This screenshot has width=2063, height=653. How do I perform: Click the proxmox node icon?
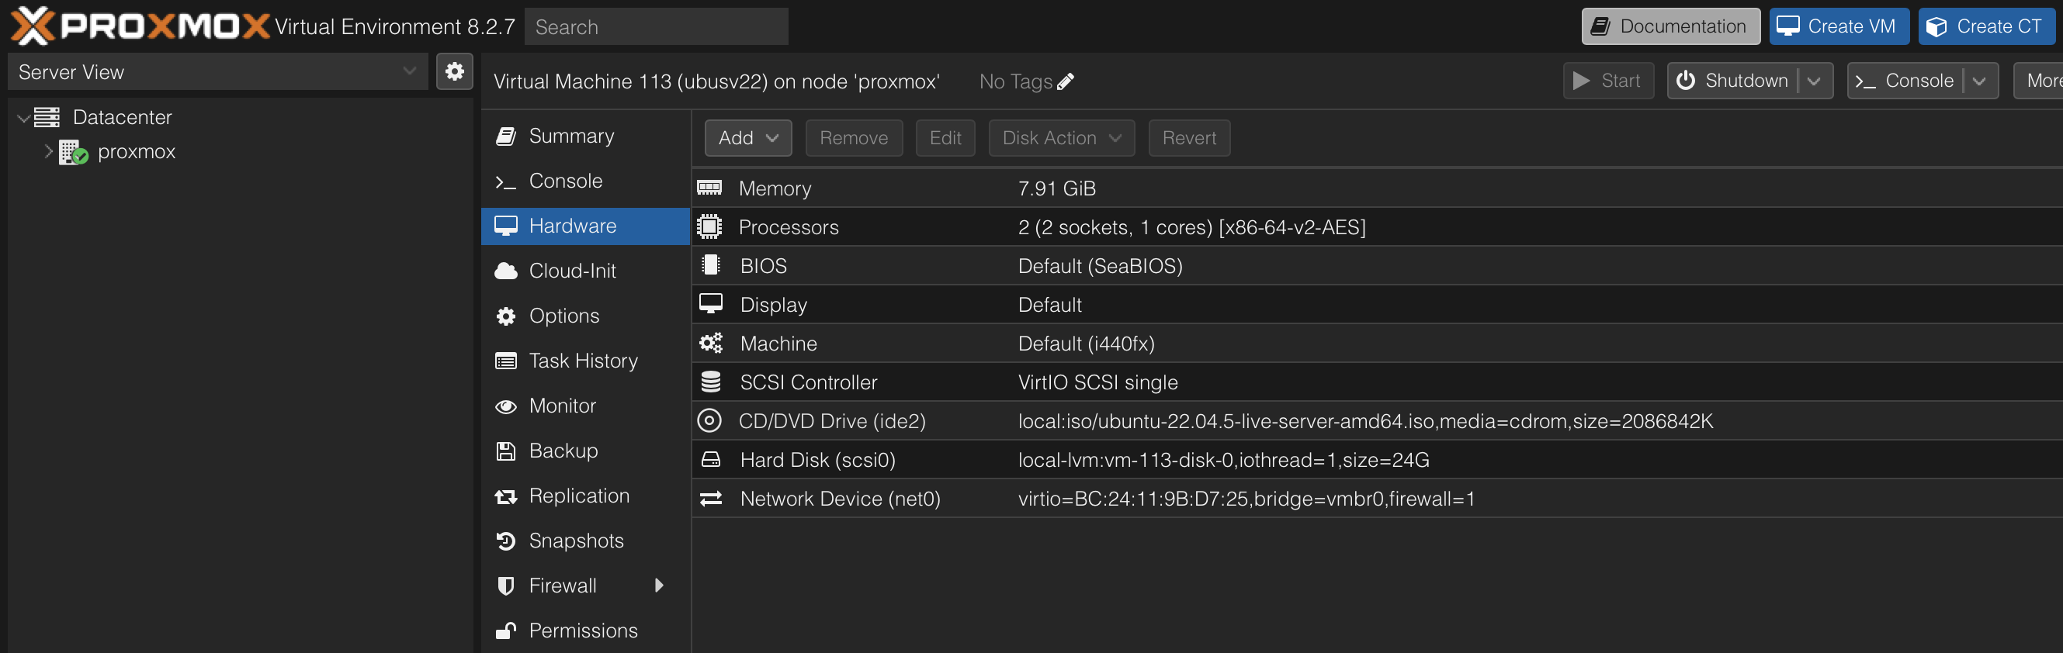coord(73,152)
